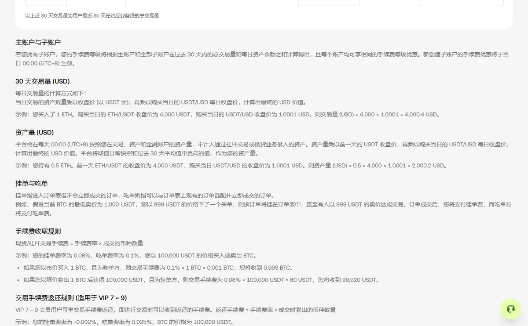
Task: Click the heading 主账户与子账户
Action: click(38, 43)
